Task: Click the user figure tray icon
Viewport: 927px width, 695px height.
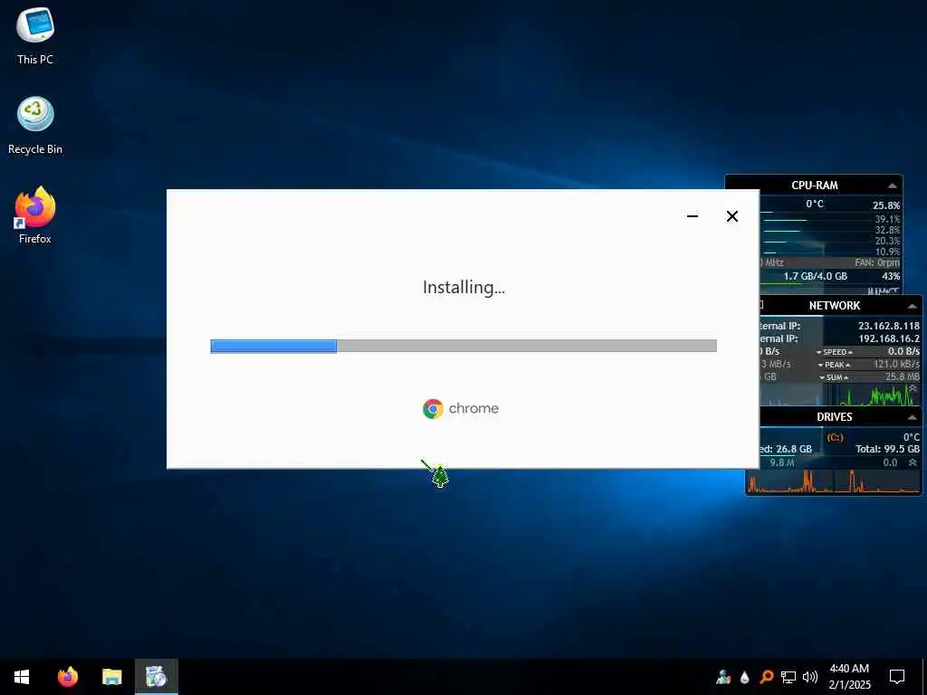Action: tap(723, 677)
